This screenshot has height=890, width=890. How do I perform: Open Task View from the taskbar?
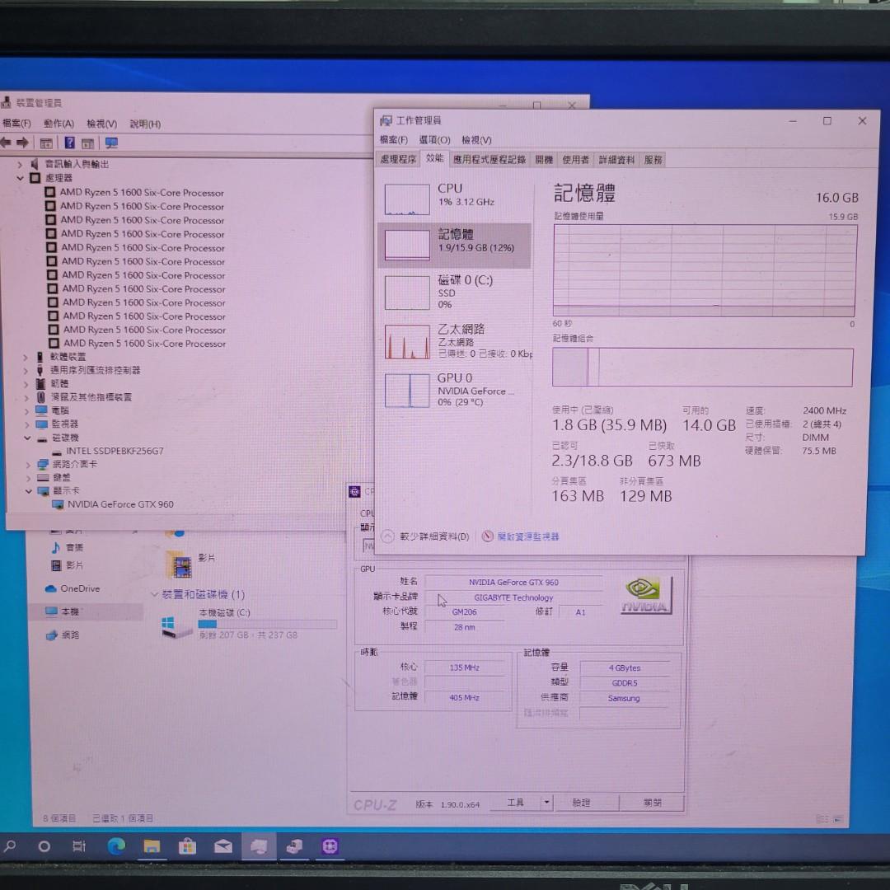79,847
